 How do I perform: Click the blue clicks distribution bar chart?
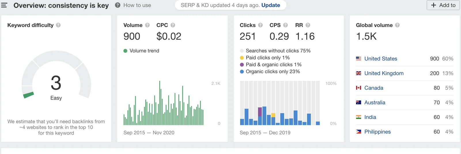pos(280,103)
